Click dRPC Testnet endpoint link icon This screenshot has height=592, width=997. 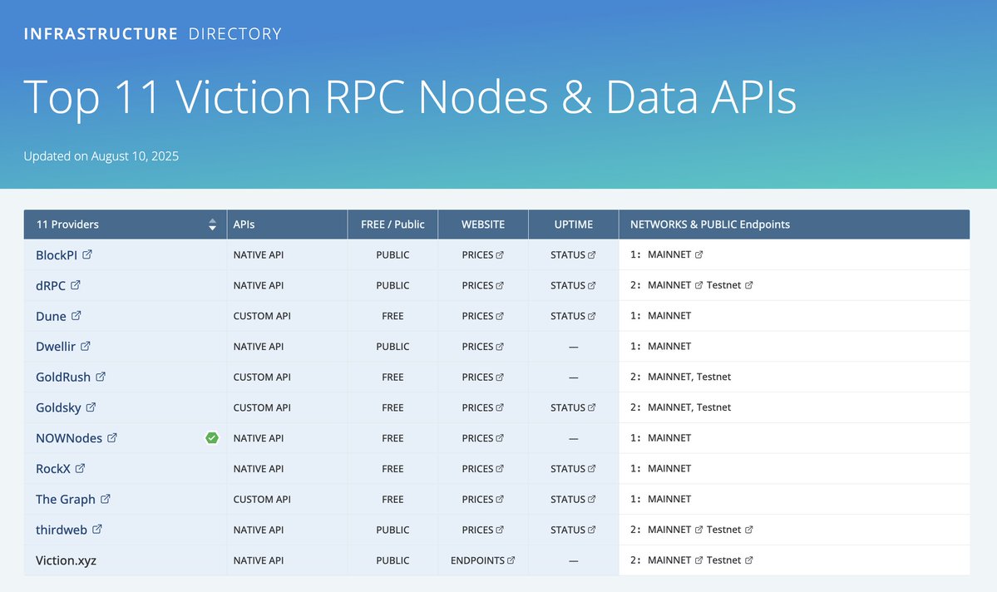pyautogui.click(x=749, y=285)
